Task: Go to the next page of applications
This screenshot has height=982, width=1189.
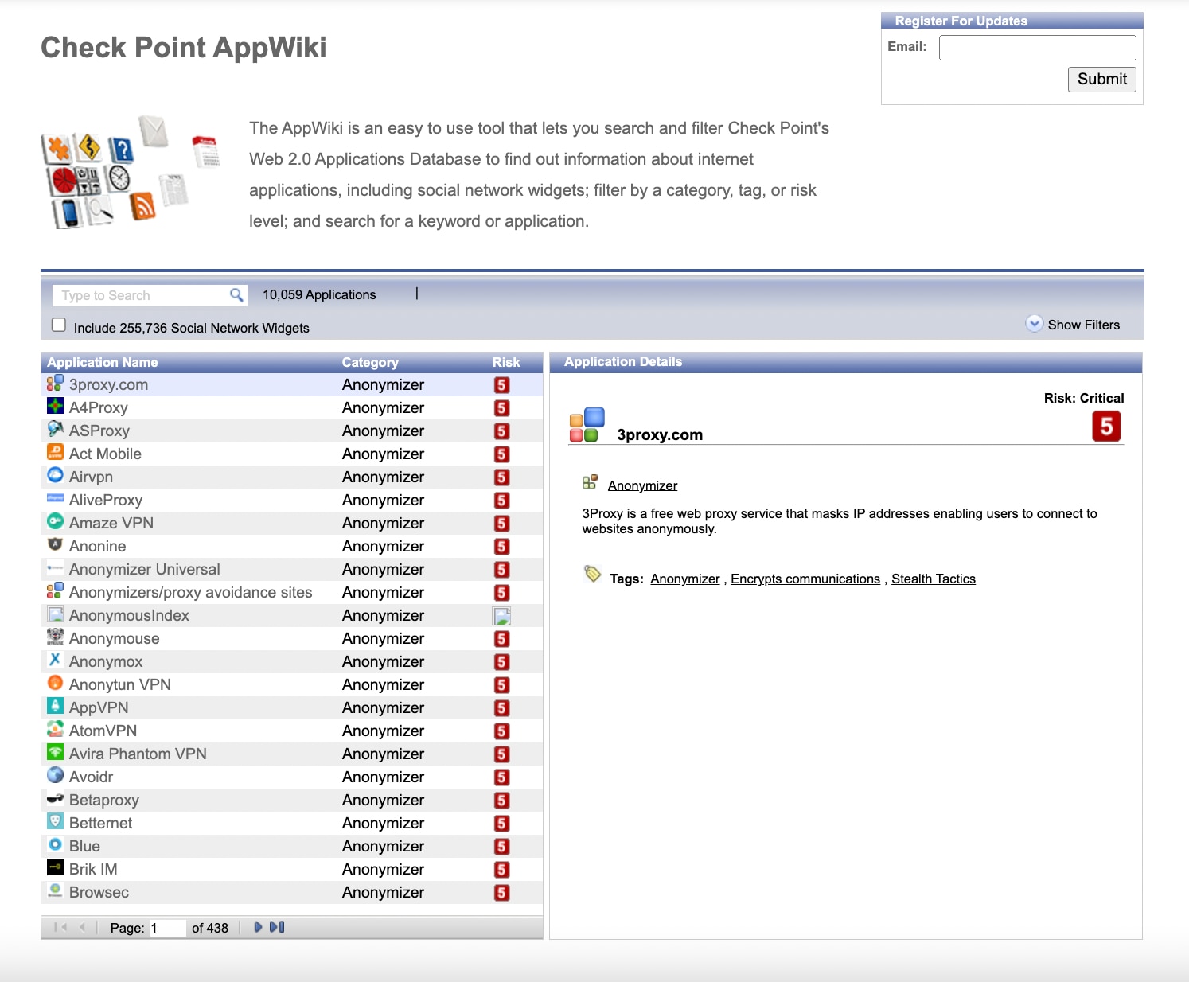Action: pyautogui.click(x=257, y=927)
